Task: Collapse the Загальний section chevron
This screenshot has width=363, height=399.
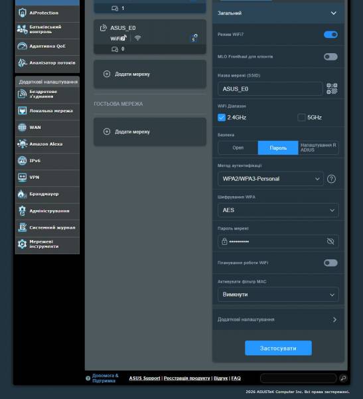Action: pyautogui.click(x=333, y=13)
